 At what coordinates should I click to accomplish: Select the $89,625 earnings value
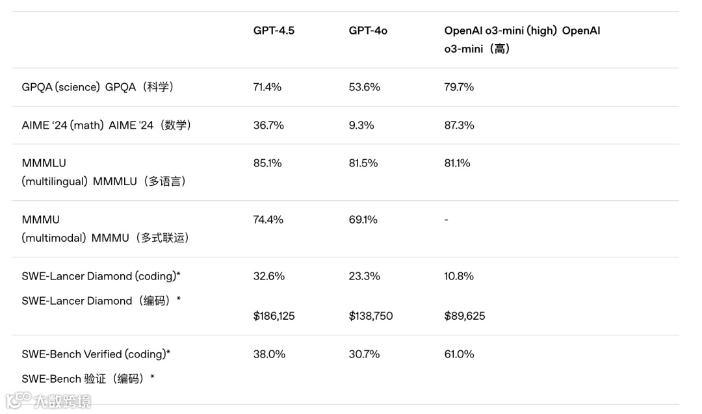(x=465, y=316)
